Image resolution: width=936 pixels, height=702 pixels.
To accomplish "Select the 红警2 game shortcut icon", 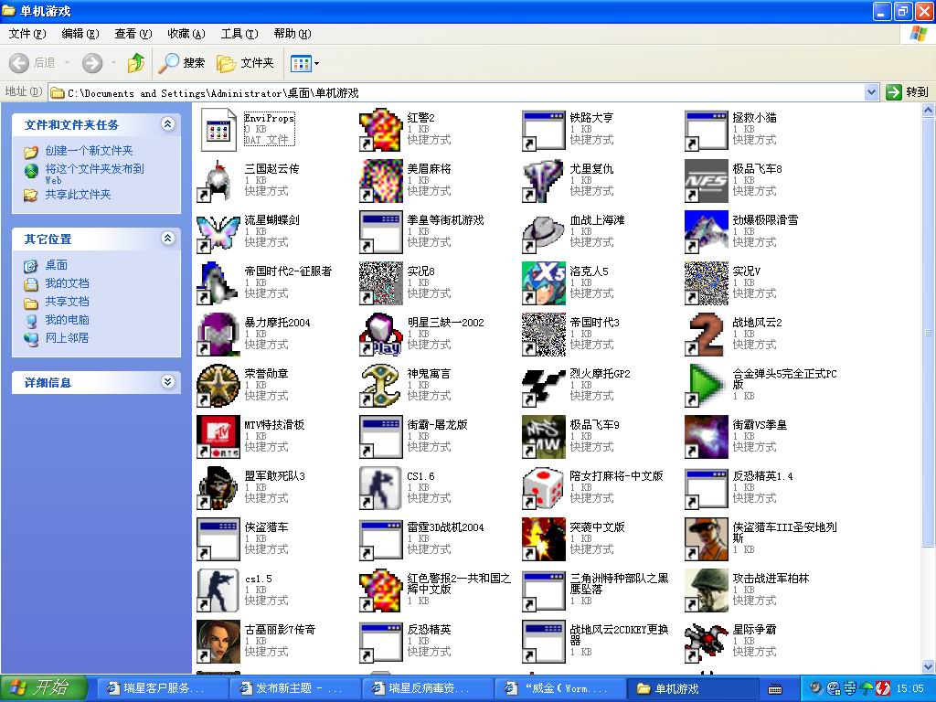I will 381,129.
